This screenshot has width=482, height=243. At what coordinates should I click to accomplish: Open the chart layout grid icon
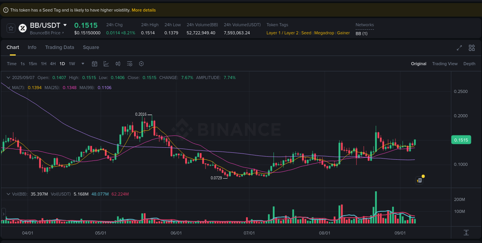[x=471, y=48]
